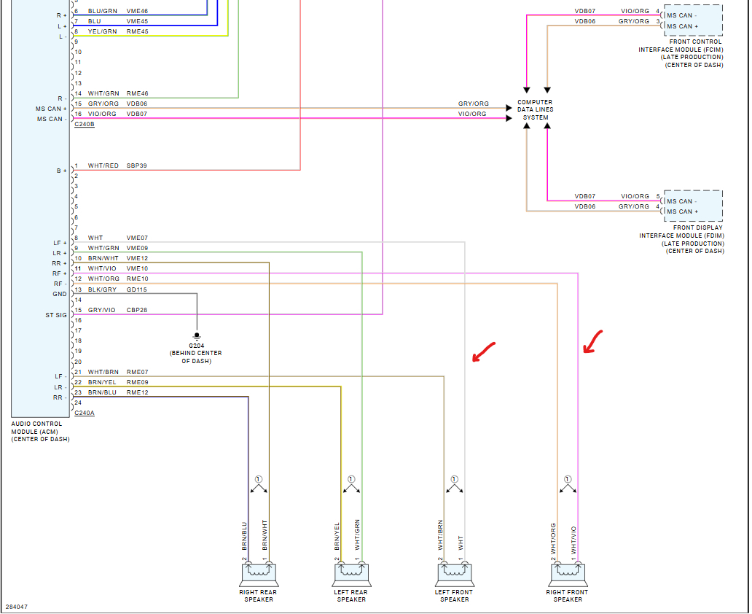Click the C240B connector label

pos(85,125)
